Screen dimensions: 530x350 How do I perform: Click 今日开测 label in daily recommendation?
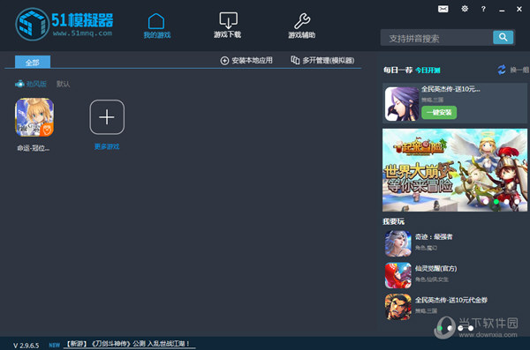coord(428,71)
